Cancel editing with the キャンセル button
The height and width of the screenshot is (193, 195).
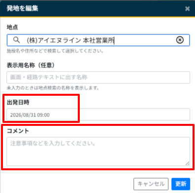point(151,184)
